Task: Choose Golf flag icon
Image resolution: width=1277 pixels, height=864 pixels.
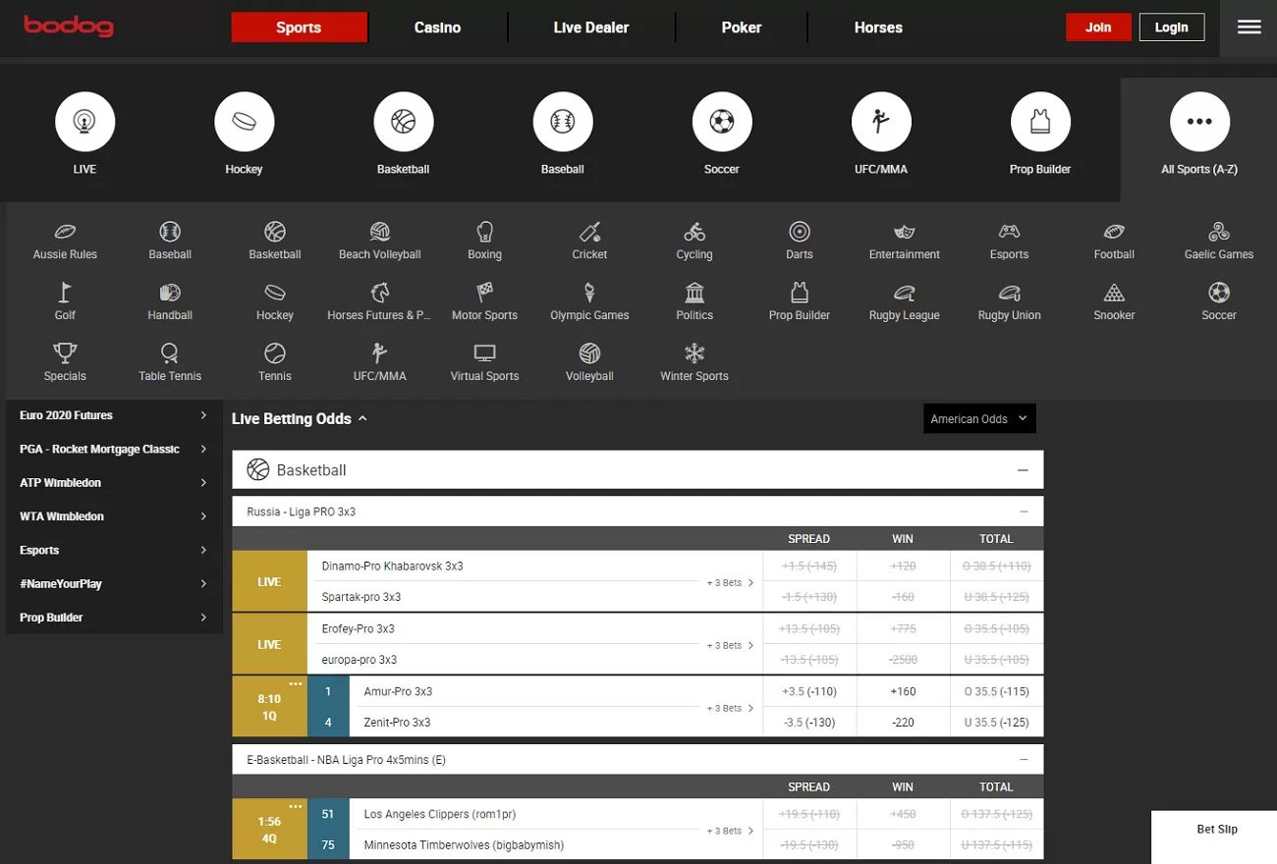Action: 65,293
